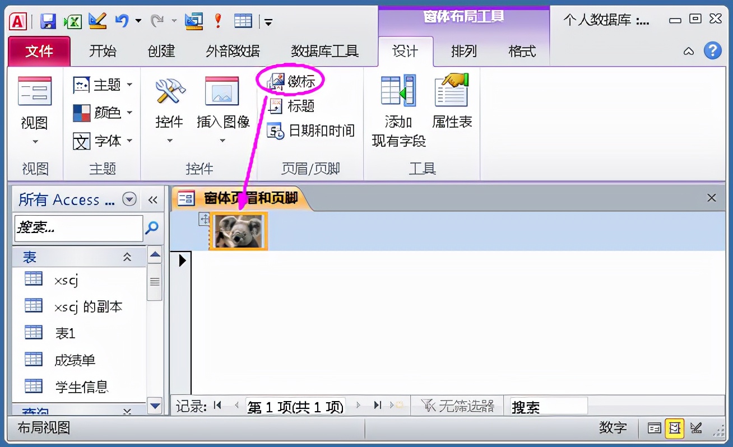Save the database with the Save icon
Screen dimensions: 733x447
(x=49, y=20)
